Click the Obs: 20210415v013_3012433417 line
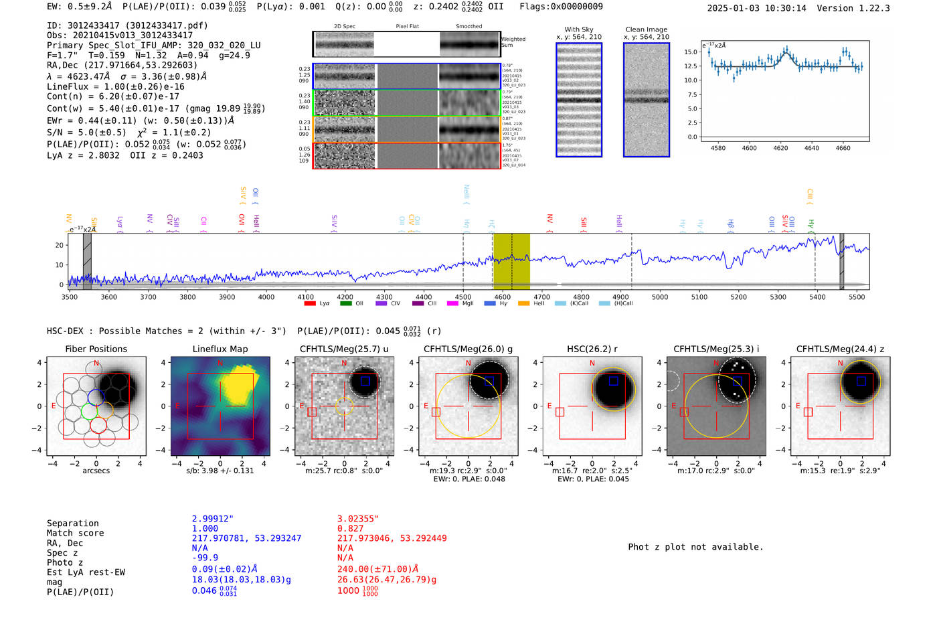Screen dimensions: 937x638 (x=120, y=35)
